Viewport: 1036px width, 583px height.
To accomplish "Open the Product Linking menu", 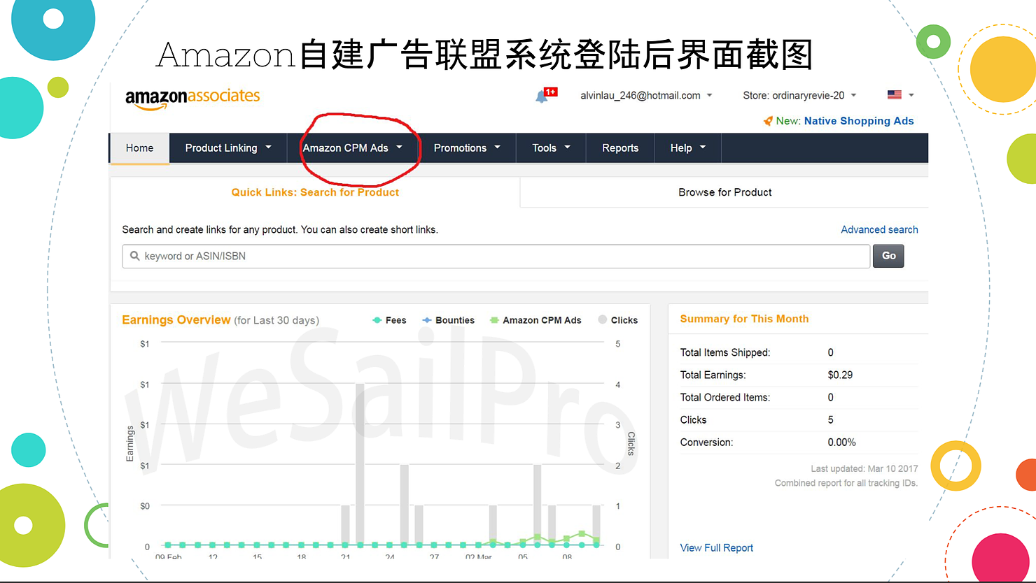I will pyautogui.click(x=228, y=148).
